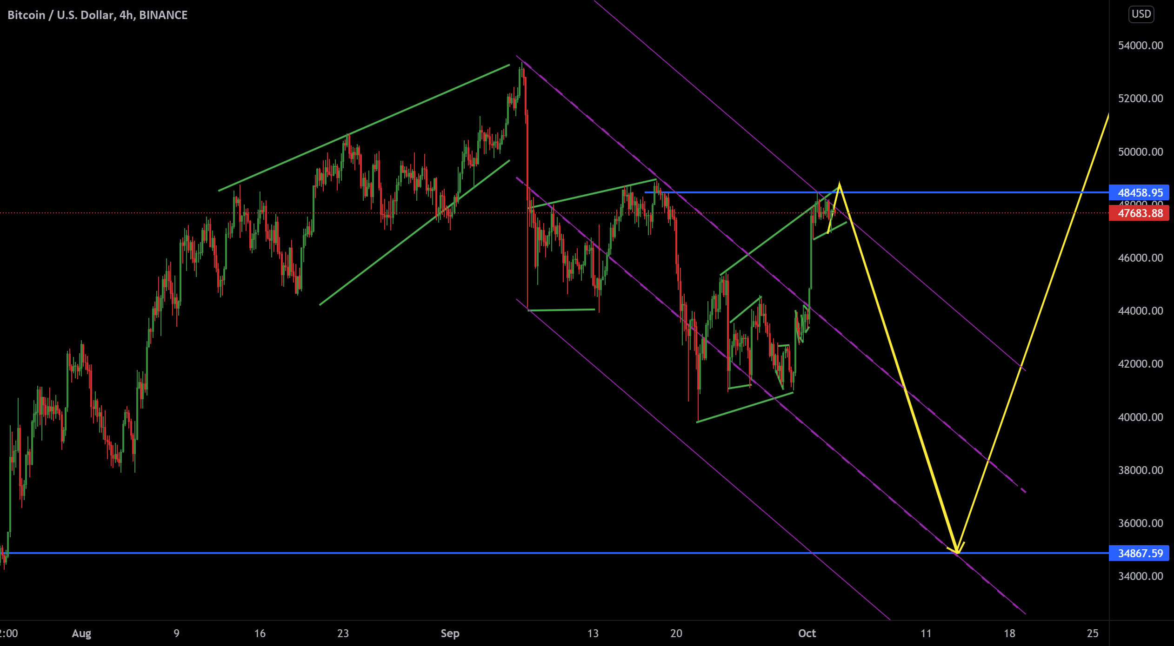
Task: Click the Aug date label on time axis
Action: tap(81, 633)
